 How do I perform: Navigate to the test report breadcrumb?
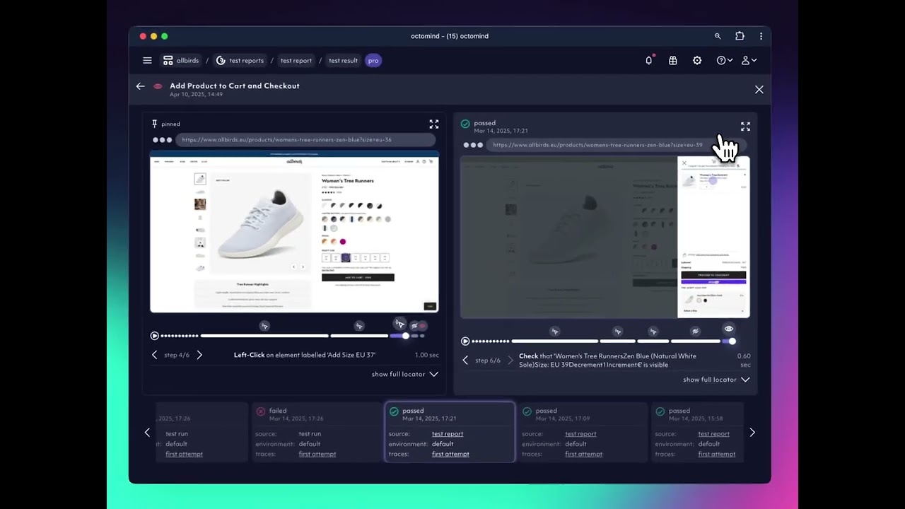pyautogui.click(x=296, y=61)
